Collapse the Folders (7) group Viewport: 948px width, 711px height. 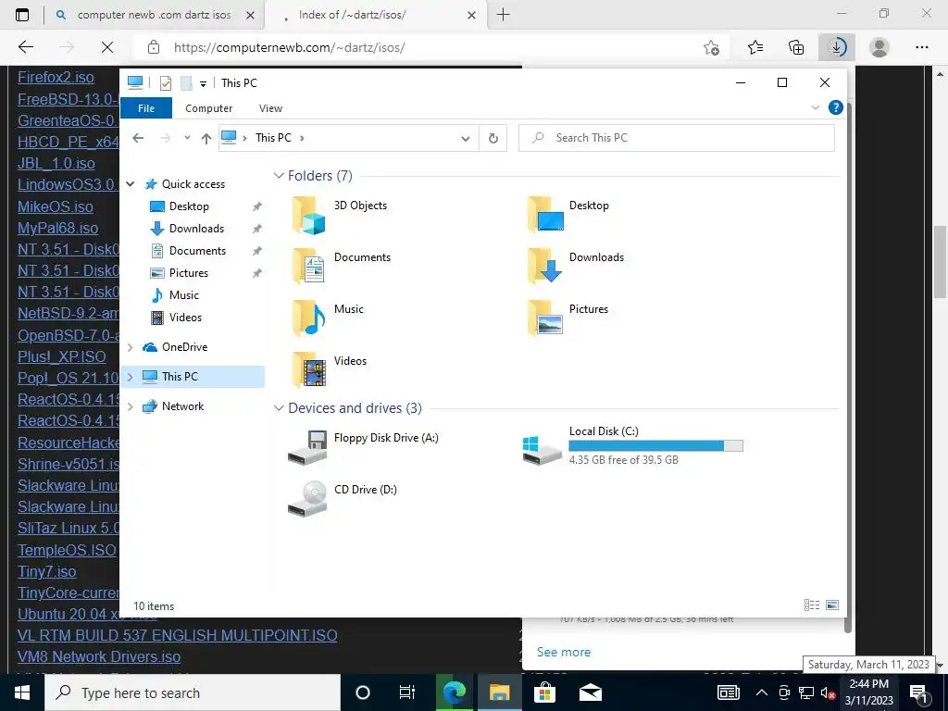point(279,176)
